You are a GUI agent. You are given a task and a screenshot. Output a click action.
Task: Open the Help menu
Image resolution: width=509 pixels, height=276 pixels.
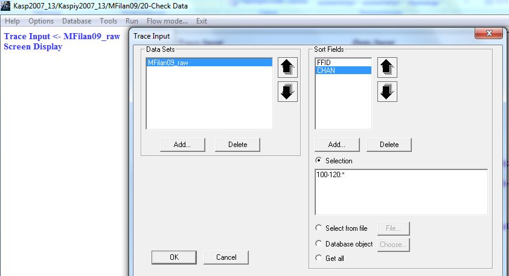pyautogui.click(x=12, y=21)
